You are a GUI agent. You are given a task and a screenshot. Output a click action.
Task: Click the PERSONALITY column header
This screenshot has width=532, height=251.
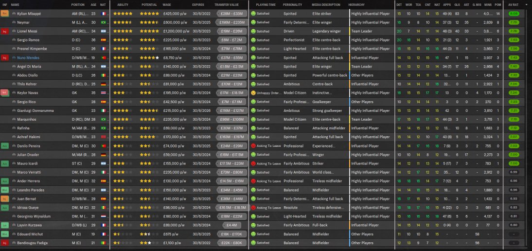pos(292,5)
